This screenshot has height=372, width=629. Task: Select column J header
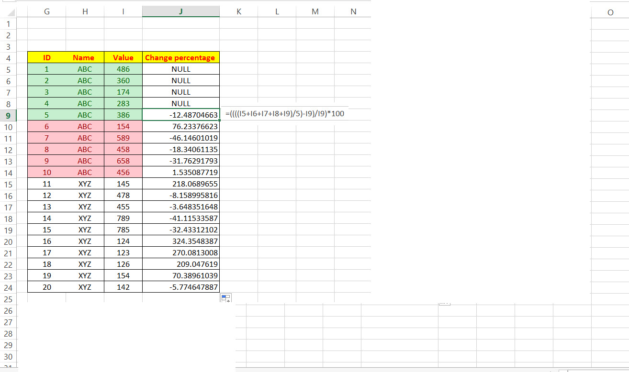pos(181,12)
